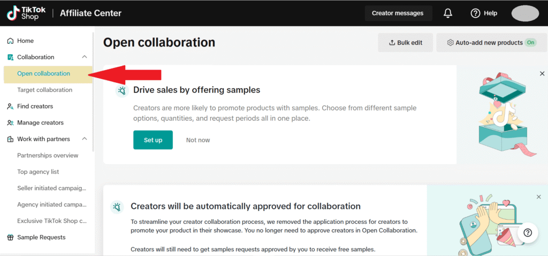Click the TikTok Shop logo
Image resolution: width=548 pixels, height=256 pixels.
25,13
